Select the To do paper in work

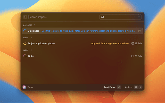(x=31, y=56)
